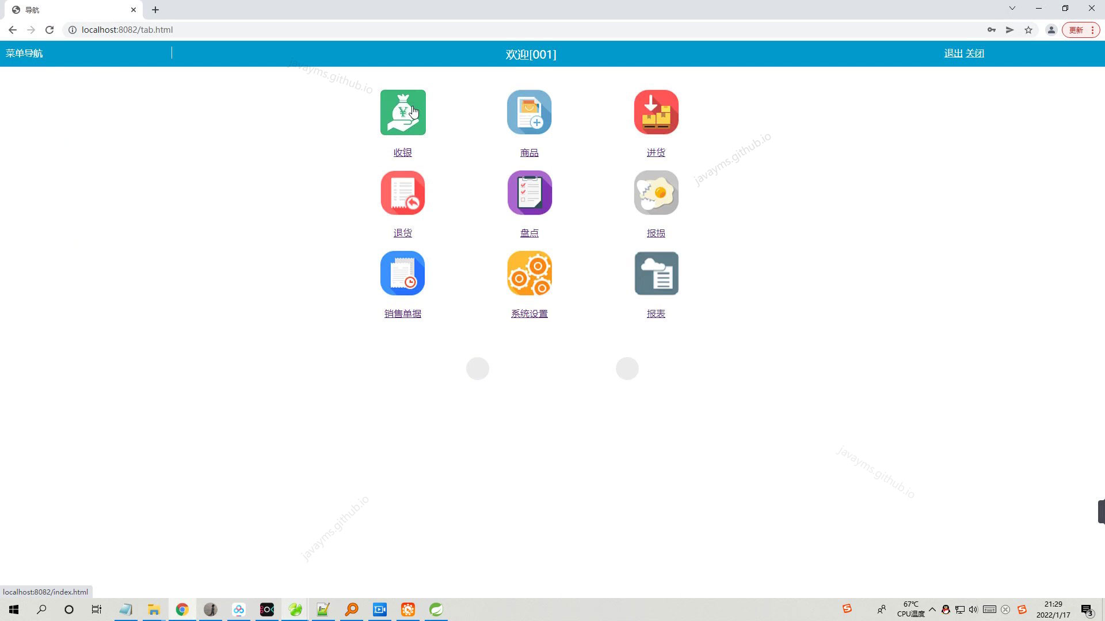Open the 进货 purchasing module icon

656,112
